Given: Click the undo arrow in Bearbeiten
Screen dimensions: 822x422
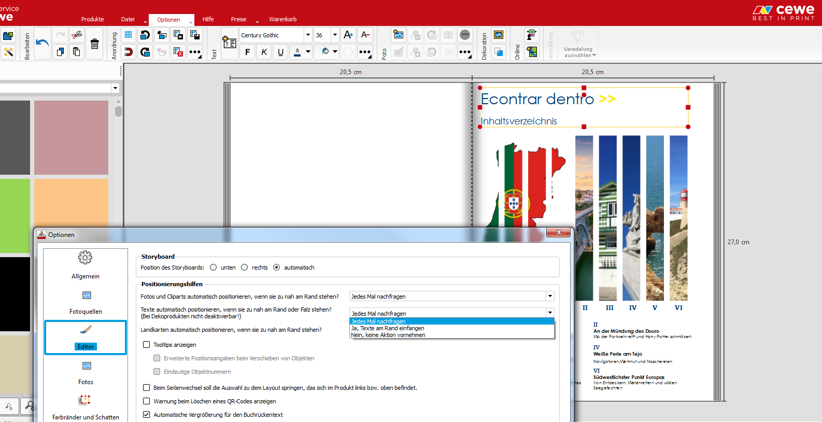Looking at the screenshot, I should click(42, 43).
